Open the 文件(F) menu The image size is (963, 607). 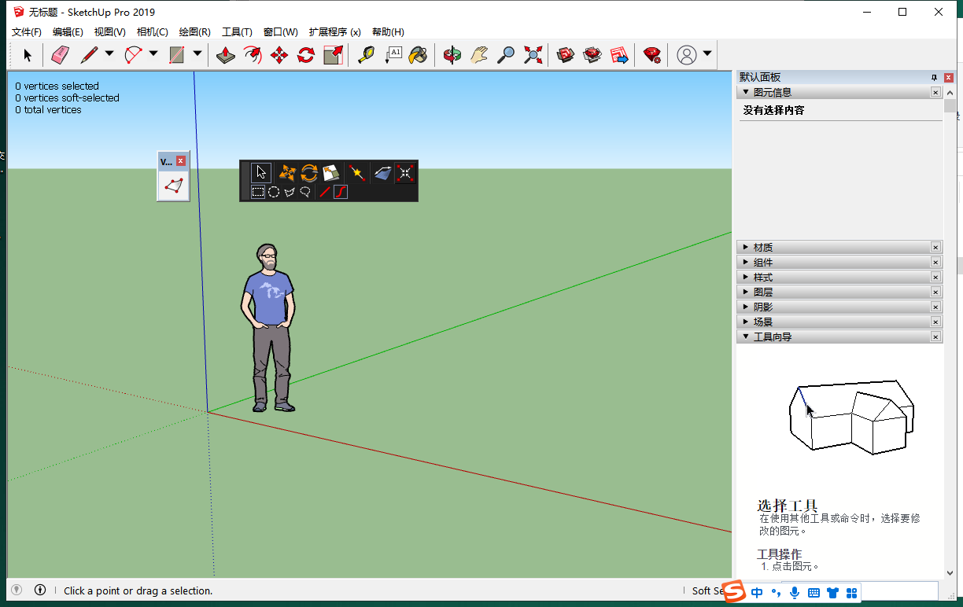tap(27, 32)
